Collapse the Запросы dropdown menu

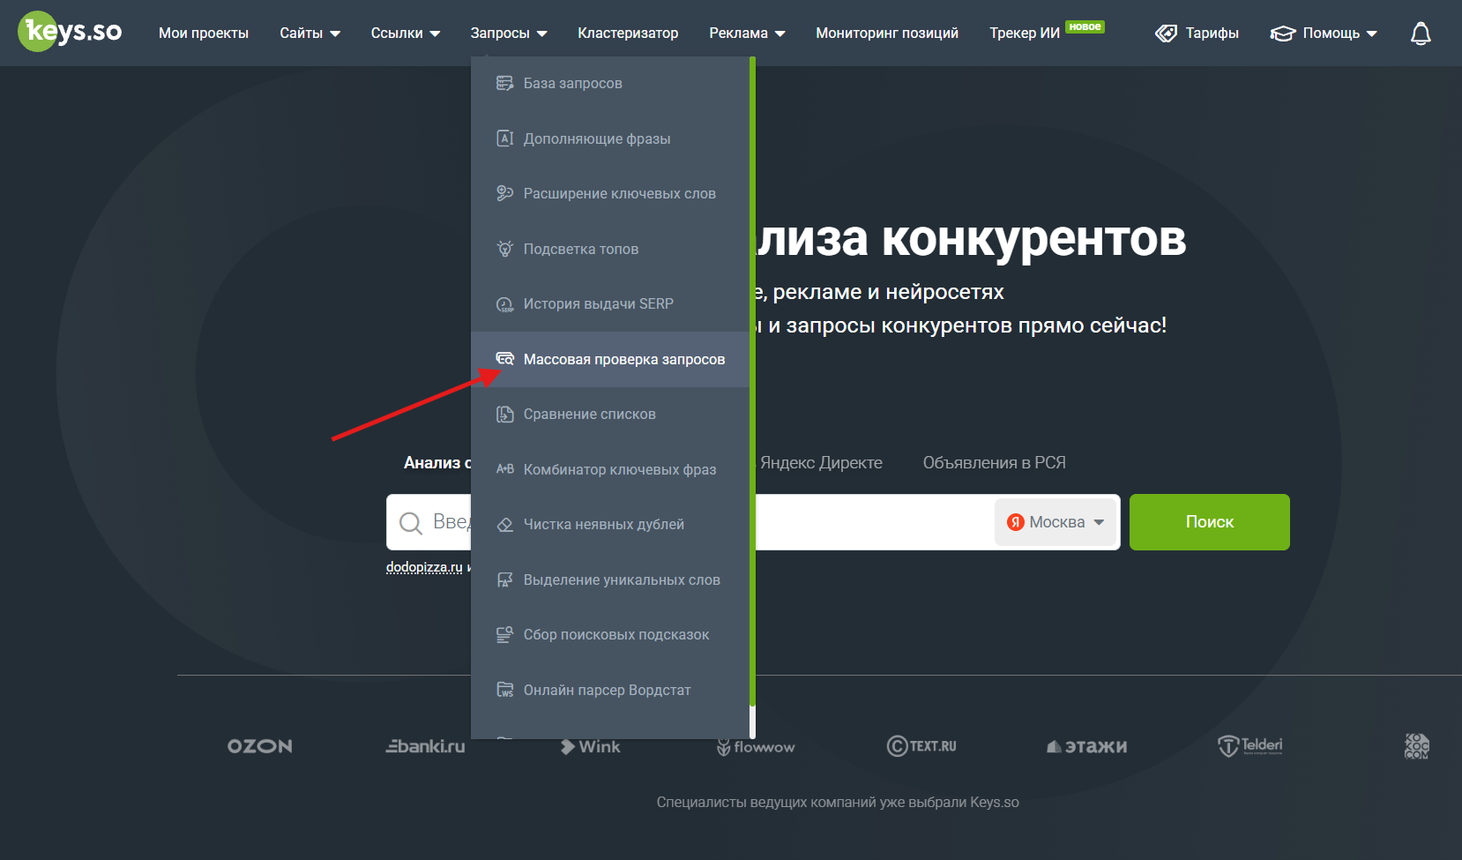click(509, 34)
